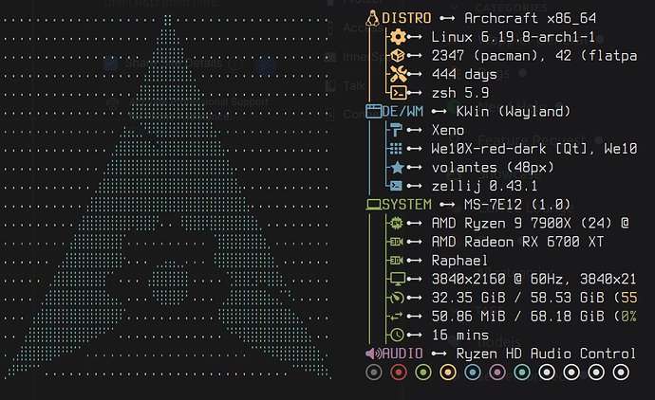Click the Archcraft x86_64 distro text
Screen dimensions: 655x400
(530, 18)
